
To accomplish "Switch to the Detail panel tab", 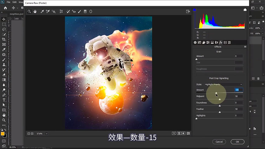I will (x=204, y=42).
